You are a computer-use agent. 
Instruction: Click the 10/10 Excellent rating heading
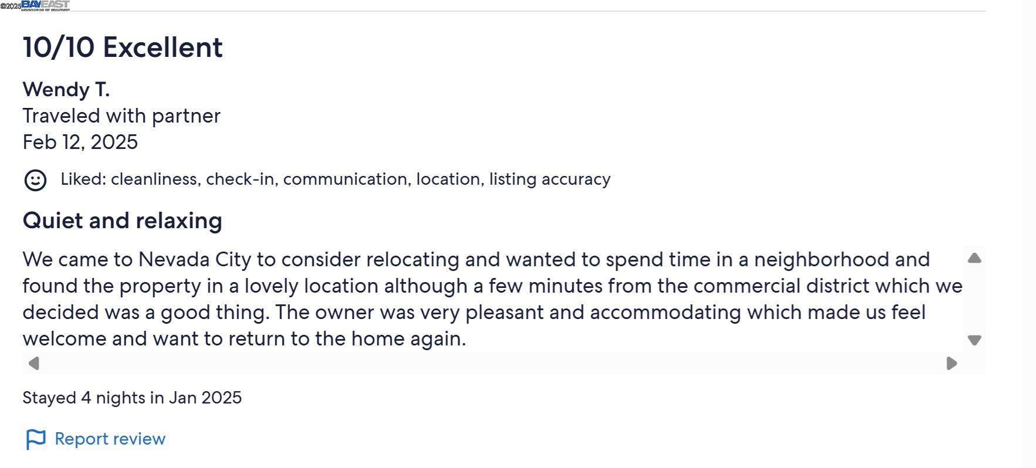123,47
